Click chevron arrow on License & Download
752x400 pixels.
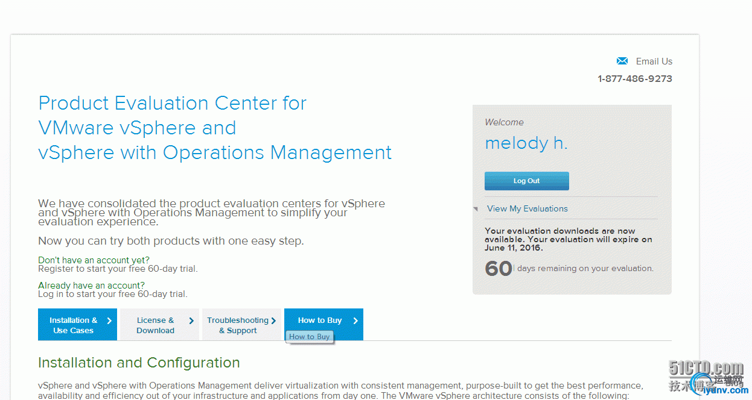coord(191,320)
